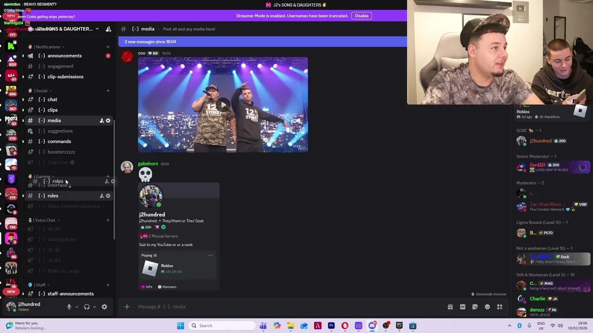
Task: Launch Opera browser from taskbar
Action: [x=345, y=326]
